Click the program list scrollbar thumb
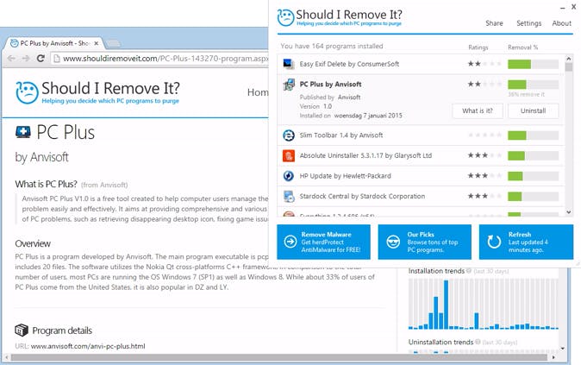The width and height of the screenshot is (581, 365). (568, 67)
